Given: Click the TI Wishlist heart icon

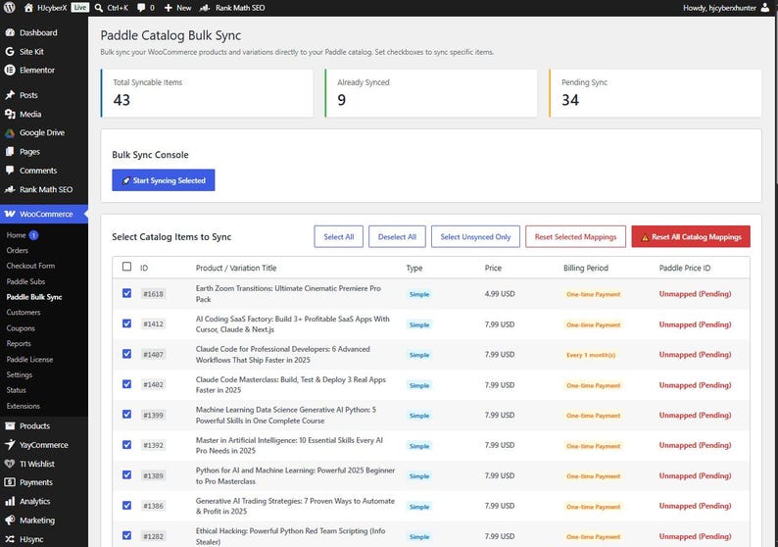Looking at the screenshot, I should (x=10, y=464).
